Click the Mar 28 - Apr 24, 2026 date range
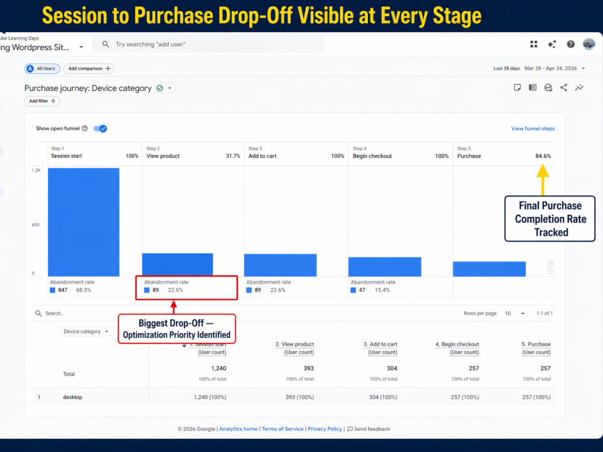The width and height of the screenshot is (603, 452). tap(551, 69)
